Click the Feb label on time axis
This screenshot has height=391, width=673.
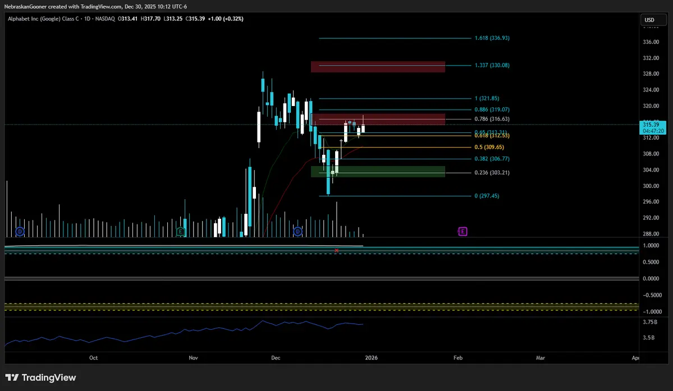458,357
